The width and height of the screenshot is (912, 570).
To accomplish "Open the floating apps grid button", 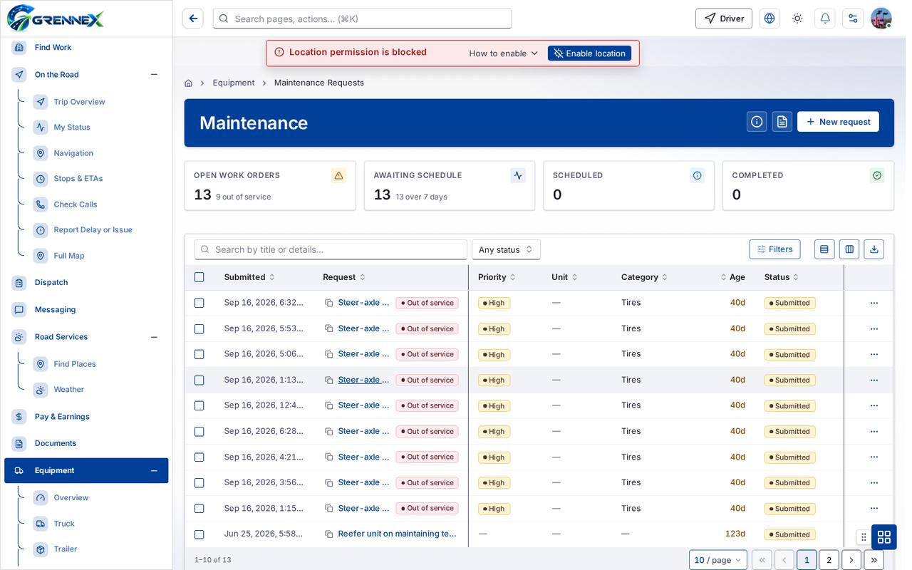I will pos(884,537).
